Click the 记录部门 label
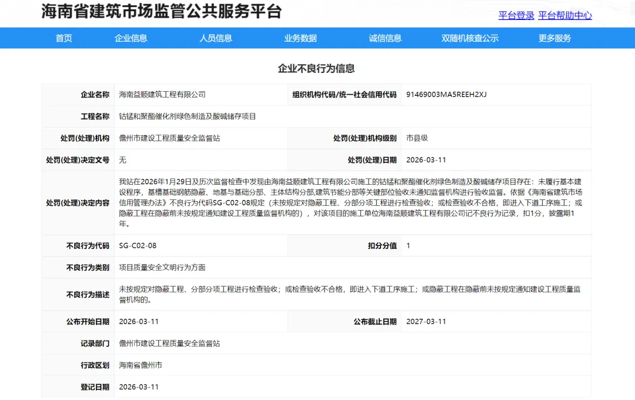Screen dimensions: 635x400 click(x=95, y=344)
